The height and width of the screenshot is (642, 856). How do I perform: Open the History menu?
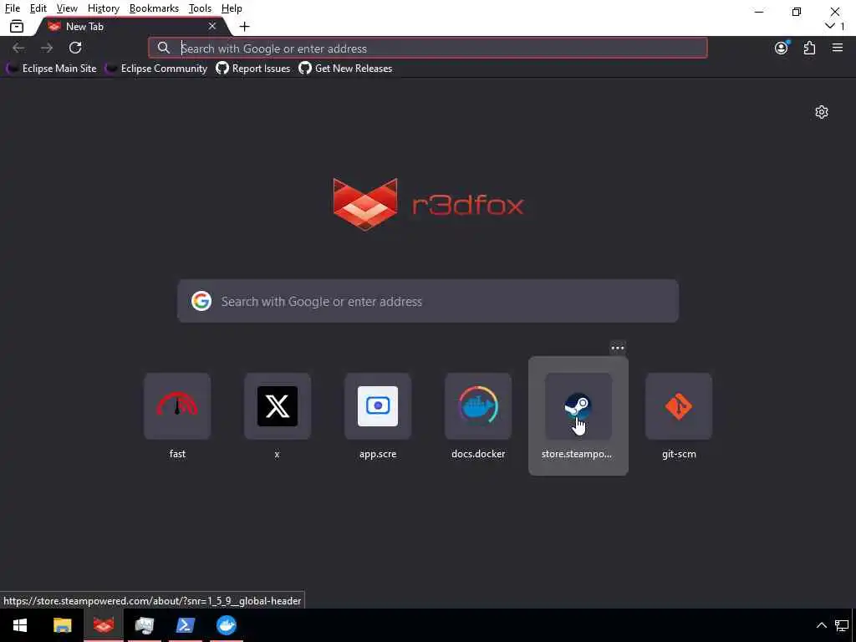103,8
